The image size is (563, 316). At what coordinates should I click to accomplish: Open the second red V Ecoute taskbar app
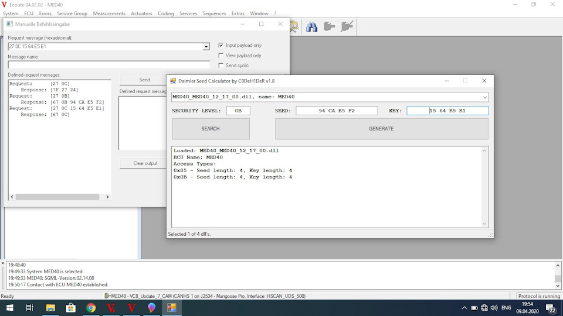coord(131,308)
